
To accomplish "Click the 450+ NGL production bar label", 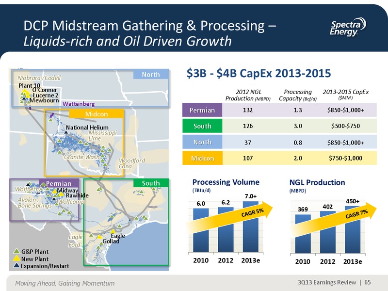I will [353, 201].
